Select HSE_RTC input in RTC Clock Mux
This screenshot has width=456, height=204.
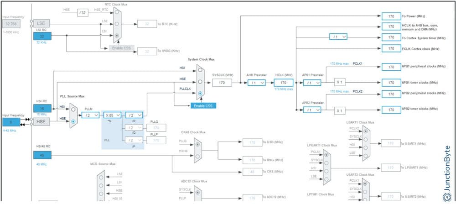[117, 13]
